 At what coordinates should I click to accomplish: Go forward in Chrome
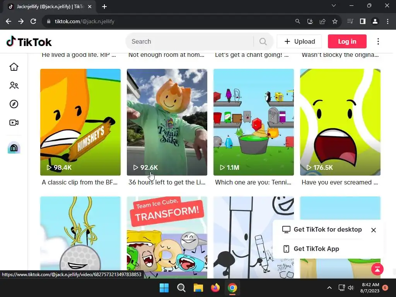(x=21, y=22)
